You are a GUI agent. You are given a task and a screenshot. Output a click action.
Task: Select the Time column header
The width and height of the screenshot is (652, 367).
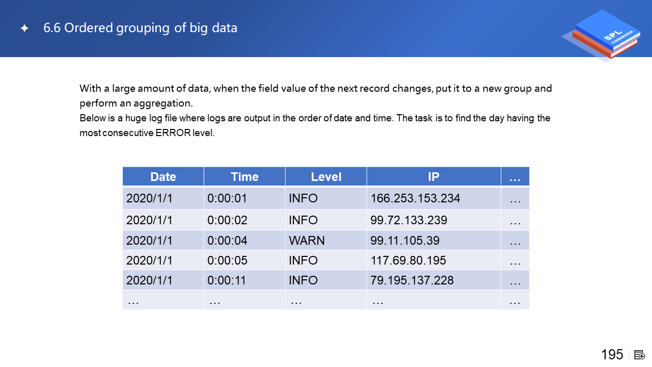pos(244,177)
